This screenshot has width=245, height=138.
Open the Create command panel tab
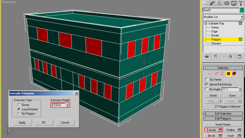click(x=205, y=3)
